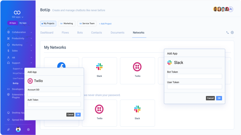The image size is (241, 135).
Task: Expand the Marketing category chevron
Action: pyautogui.click(x=31, y=45)
